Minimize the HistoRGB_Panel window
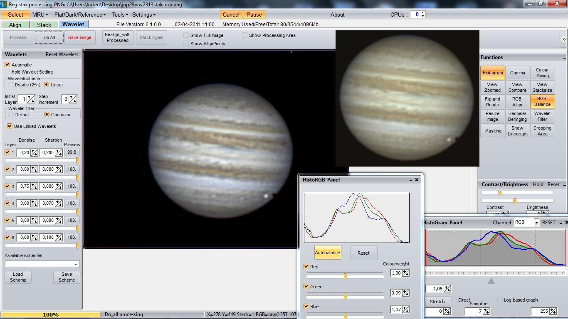This screenshot has width=568, height=319. pos(411,180)
